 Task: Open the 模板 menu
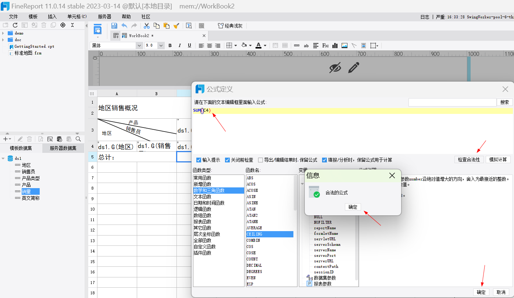33,17
